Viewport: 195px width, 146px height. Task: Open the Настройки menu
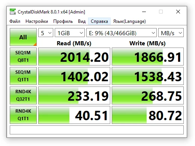pos(37,21)
